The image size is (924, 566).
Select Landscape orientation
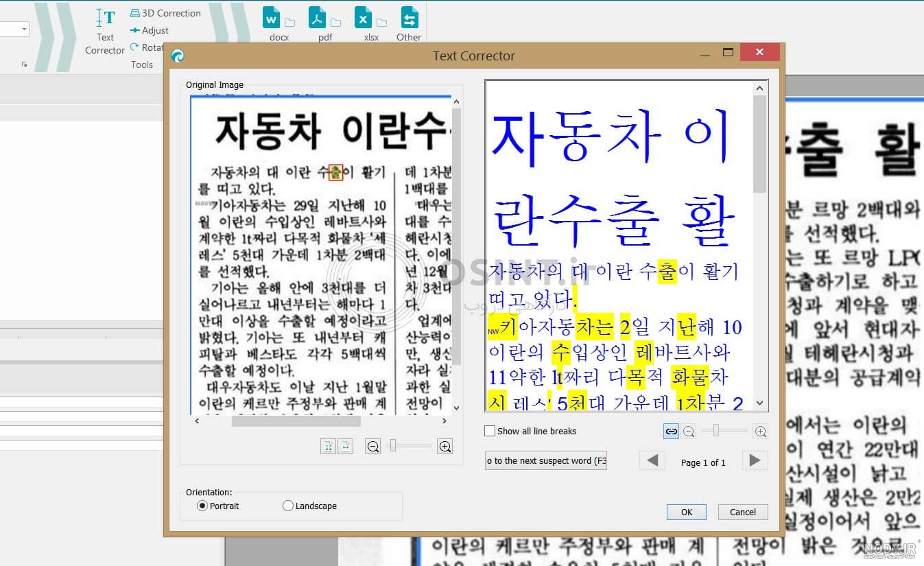(288, 506)
